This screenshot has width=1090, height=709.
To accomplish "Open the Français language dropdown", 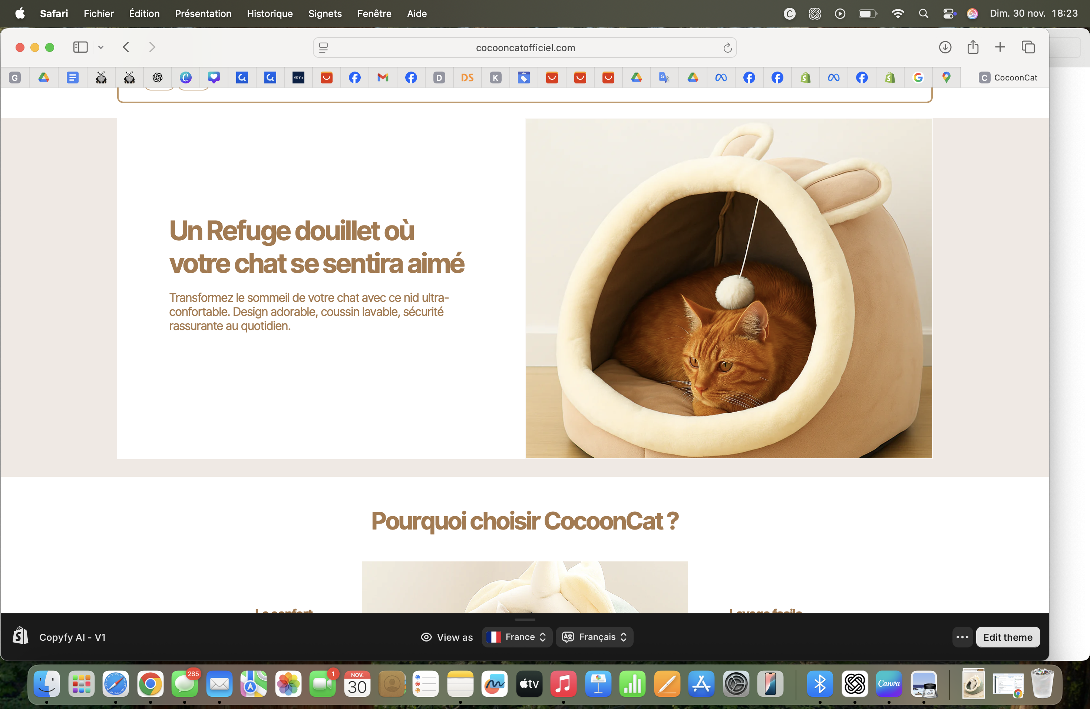I will pos(594,637).
